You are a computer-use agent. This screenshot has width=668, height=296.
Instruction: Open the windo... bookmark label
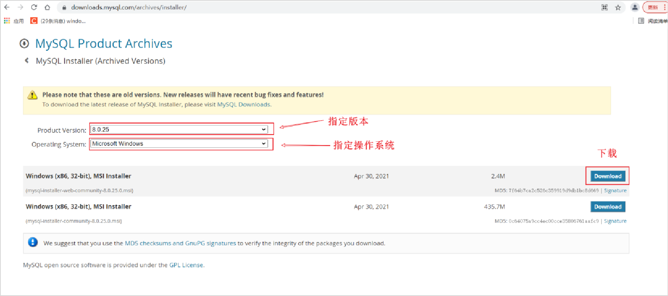[63, 21]
